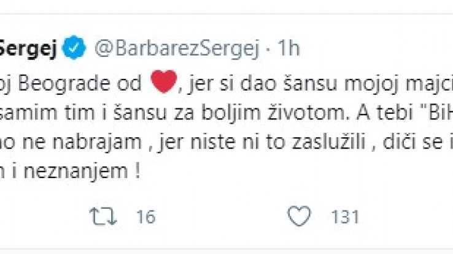Like the tweet with the heart icon
This screenshot has width=453, height=254.
point(300,216)
